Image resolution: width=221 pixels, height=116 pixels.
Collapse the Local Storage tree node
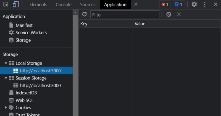(6, 63)
